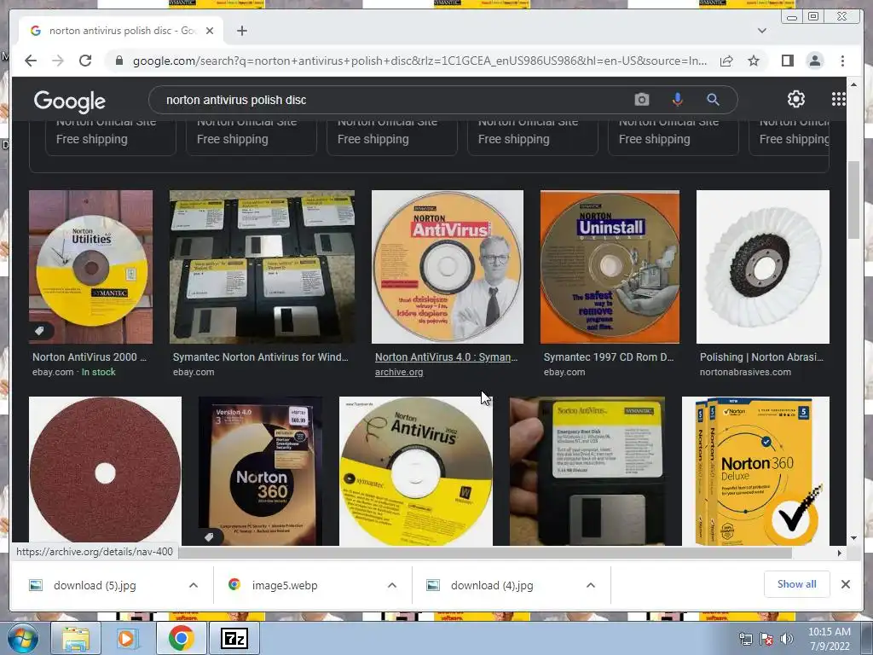Click the nortonabrasives.com source link
Screen dimensions: 873x655
point(745,372)
